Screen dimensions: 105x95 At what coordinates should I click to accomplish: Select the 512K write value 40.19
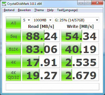[x=80, y=49]
